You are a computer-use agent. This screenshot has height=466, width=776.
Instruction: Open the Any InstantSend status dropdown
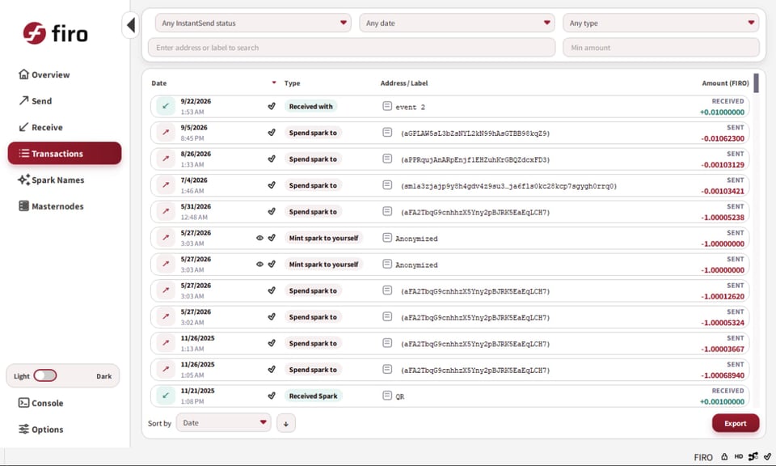pyautogui.click(x=253, y=23)
